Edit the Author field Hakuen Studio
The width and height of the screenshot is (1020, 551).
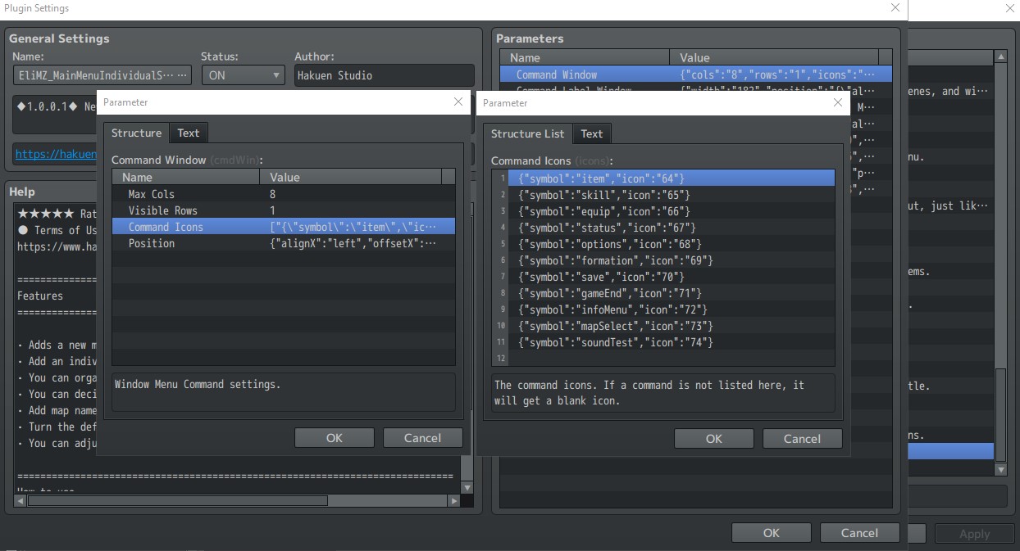384,75
